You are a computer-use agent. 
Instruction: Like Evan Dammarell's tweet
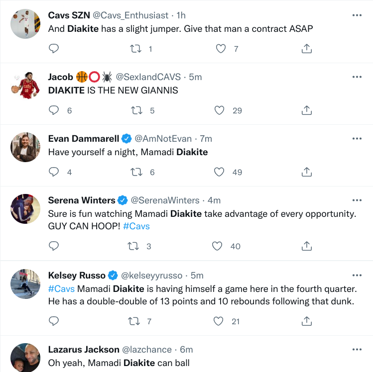219,172
